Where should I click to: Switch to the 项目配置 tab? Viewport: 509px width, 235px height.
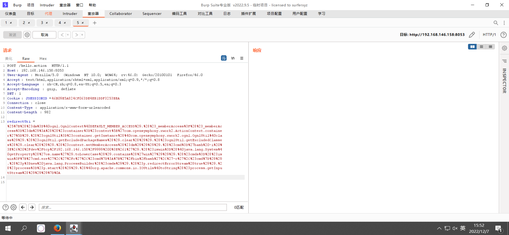click(x=274, y=13)
